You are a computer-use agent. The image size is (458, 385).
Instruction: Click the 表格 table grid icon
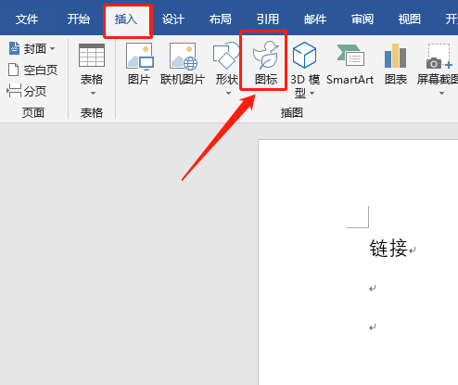click(92, 56)
